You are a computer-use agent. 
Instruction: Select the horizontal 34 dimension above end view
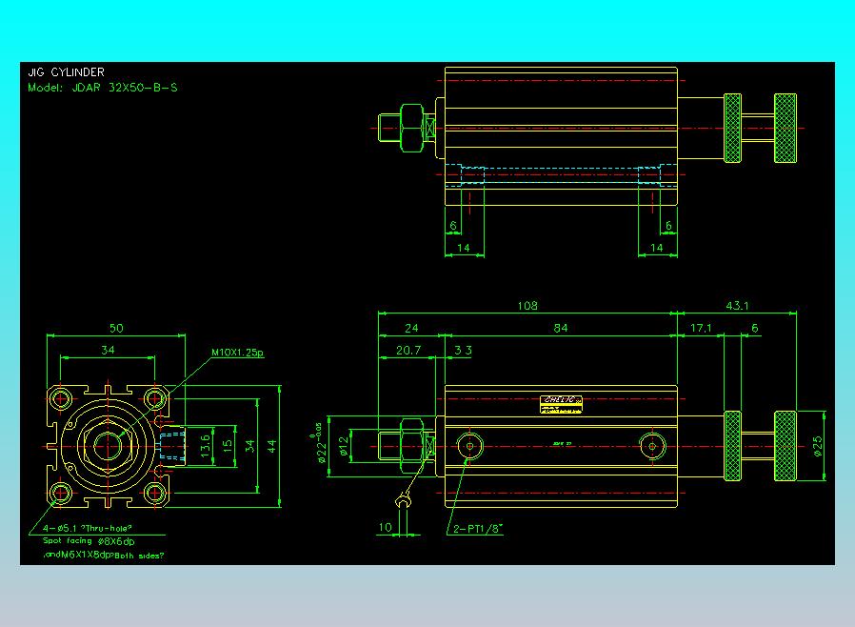pyautogui.click(x=108, y=351)
